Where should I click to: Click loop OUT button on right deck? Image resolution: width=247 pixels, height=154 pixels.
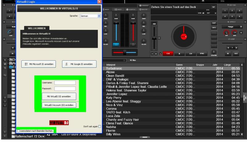236,54
